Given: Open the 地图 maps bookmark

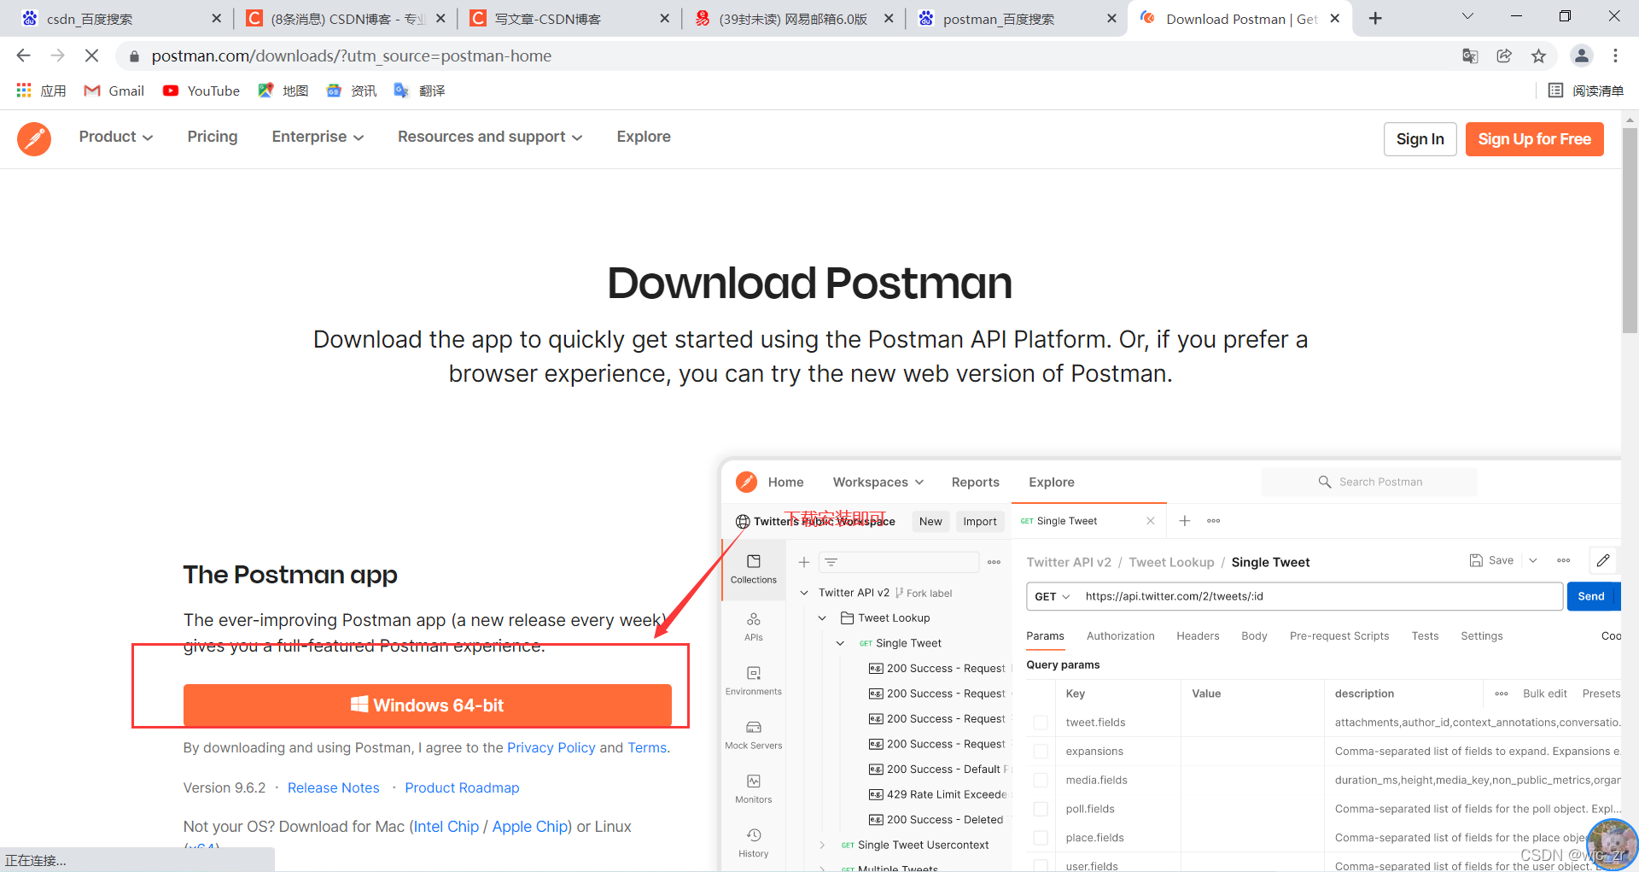Looking at the screenshot, I should (x=283, y=91).
